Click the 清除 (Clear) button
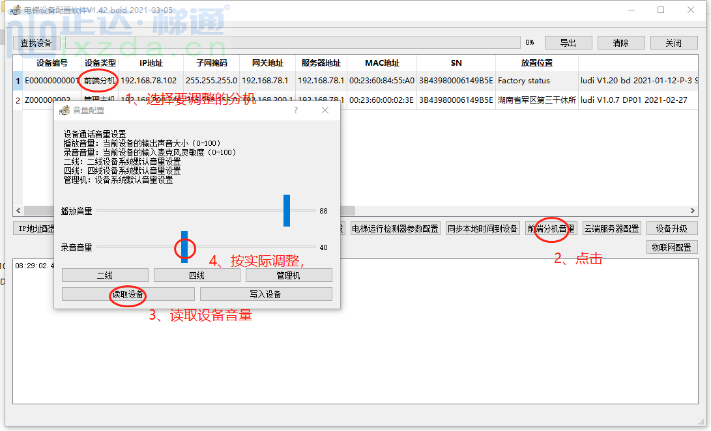Screen dimensions: 711x431 pos(620,42)
